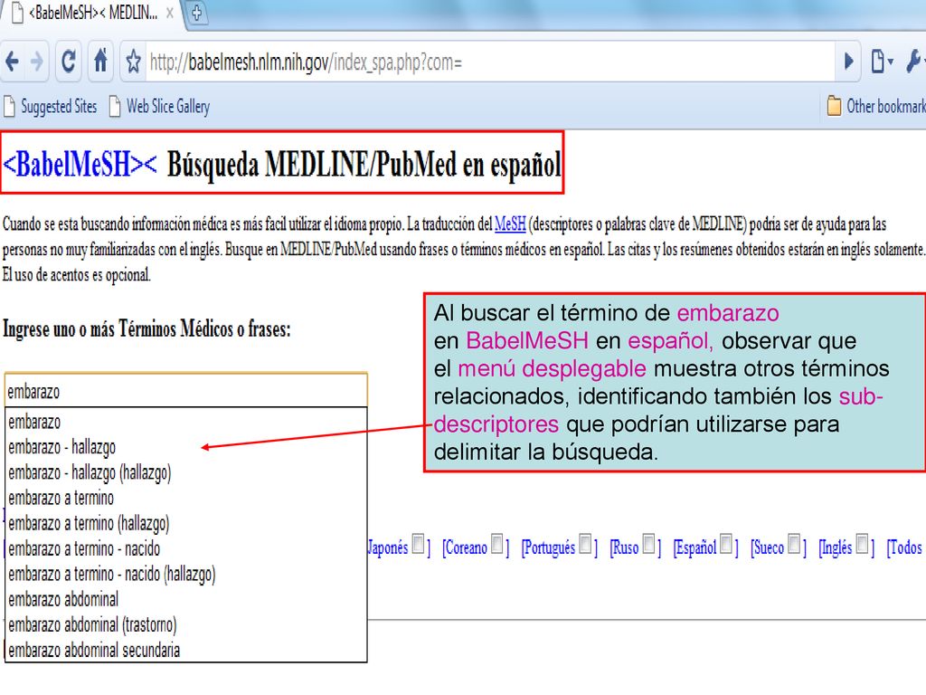This screenshot has height=695, width=926.
Task: Tick the Sueco language checkbox
Action: (x=795, y=544)
